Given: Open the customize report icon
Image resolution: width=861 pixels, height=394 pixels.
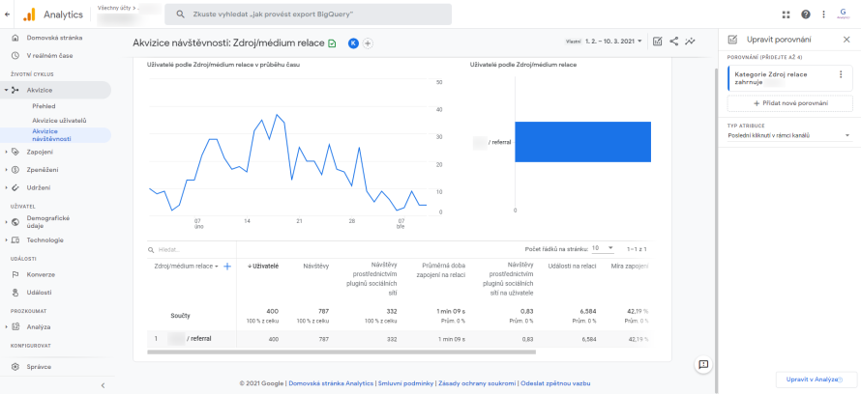Looking at the screenshot, I should tap(657, 42).
